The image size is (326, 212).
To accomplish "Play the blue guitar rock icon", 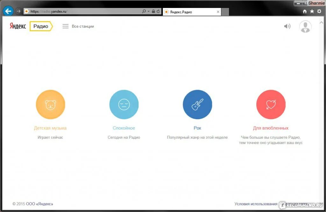I will point(197,105).
